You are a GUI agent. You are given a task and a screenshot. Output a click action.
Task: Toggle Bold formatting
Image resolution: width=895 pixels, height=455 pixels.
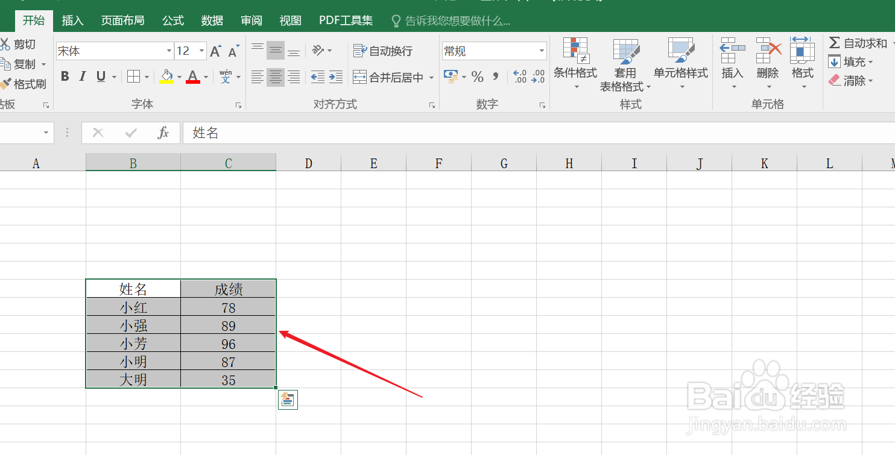(65, 77)
